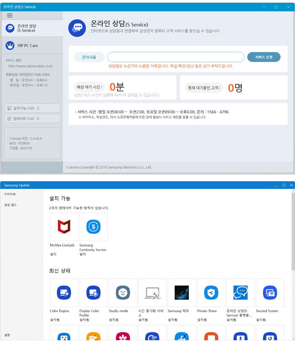Select 삼성 앱스 in Samsung Update sidebar

tap(10, 205)
